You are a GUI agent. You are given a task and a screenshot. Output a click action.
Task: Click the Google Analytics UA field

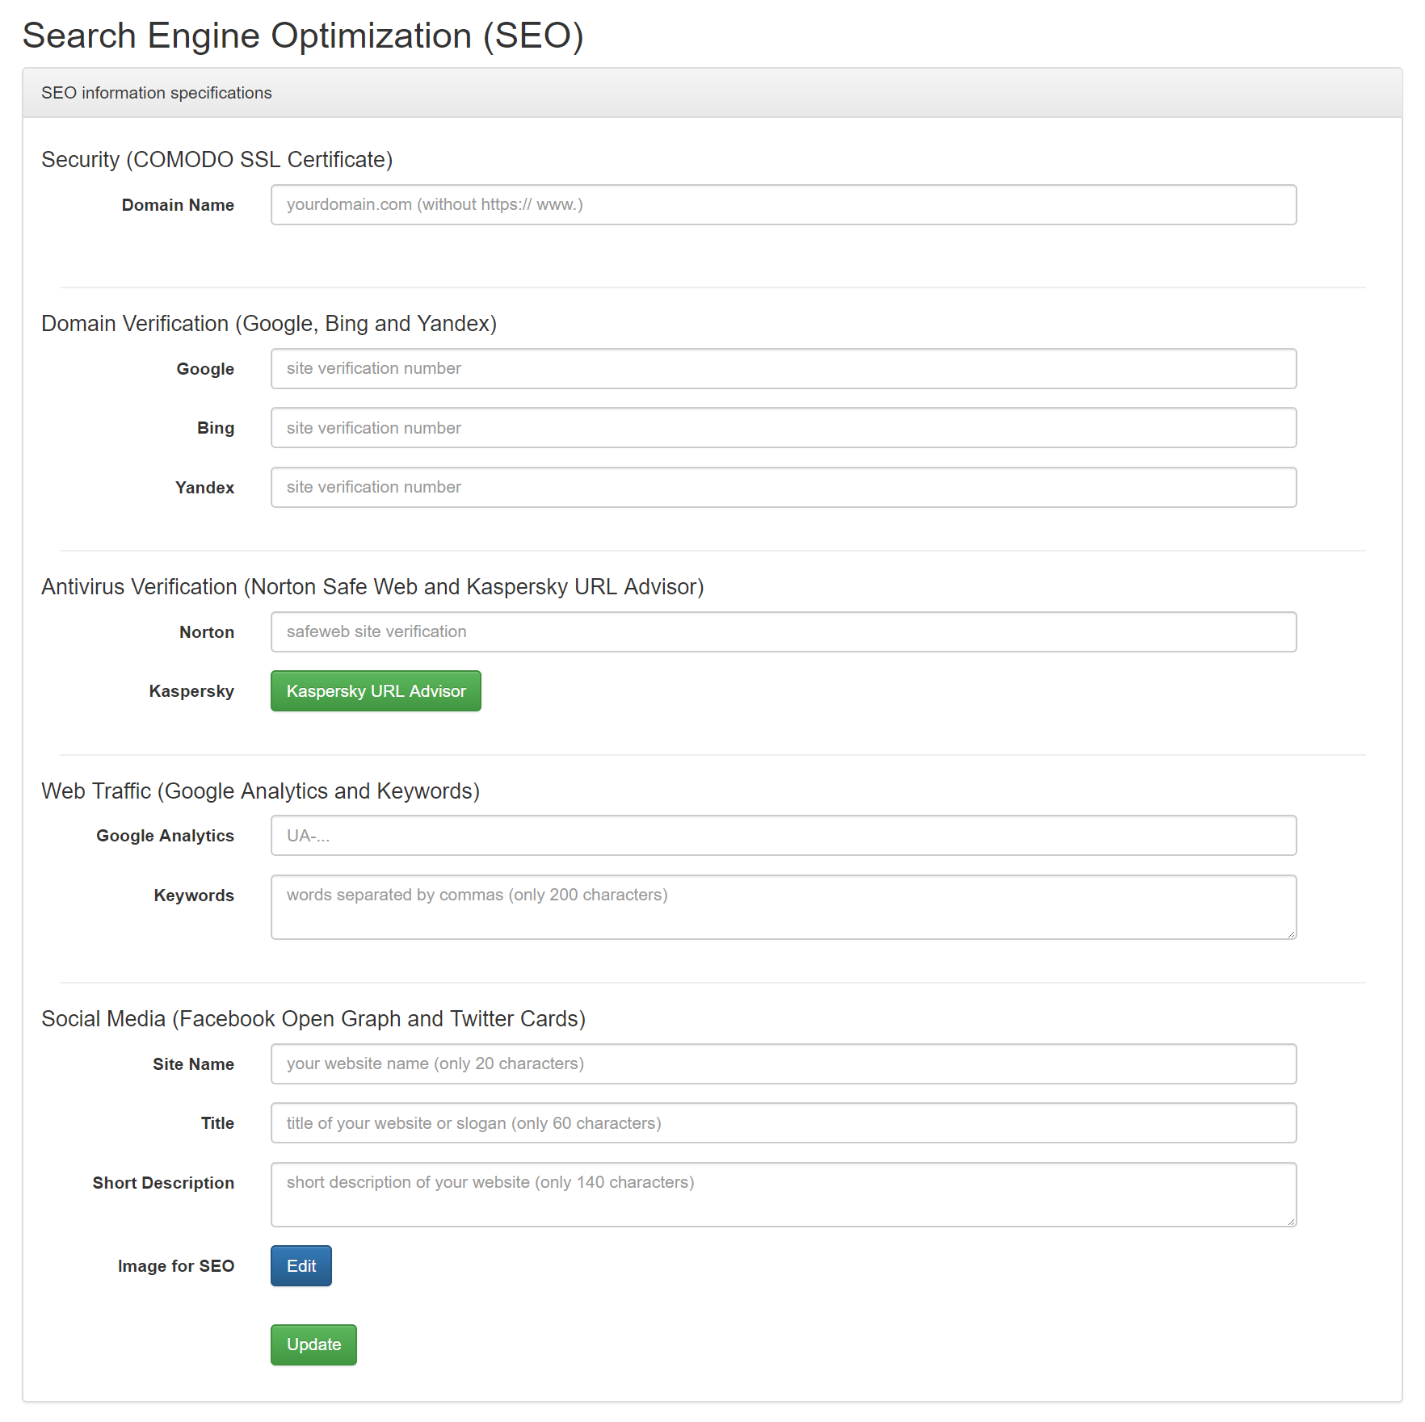pyautogui.click(x=784, y=836)
